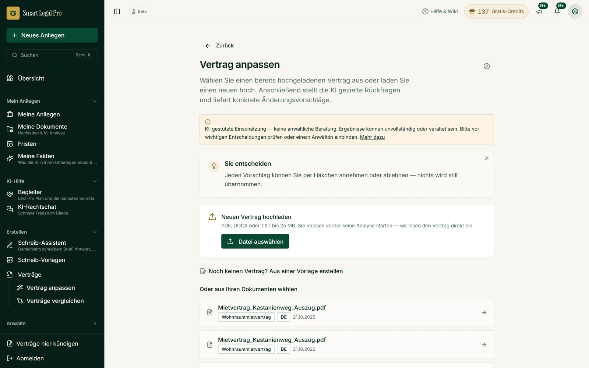Click the Smart Legal Pro logo
Viewport: 589px width, 368px height.
[34, 13]
